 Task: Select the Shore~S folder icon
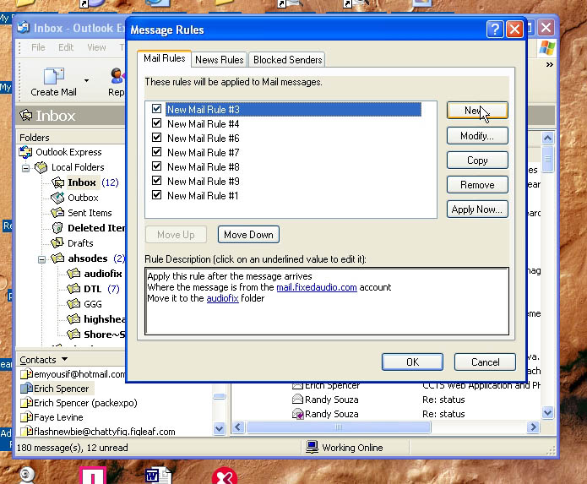(73, 334)
